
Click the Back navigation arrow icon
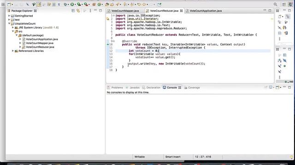click(144, 5)
